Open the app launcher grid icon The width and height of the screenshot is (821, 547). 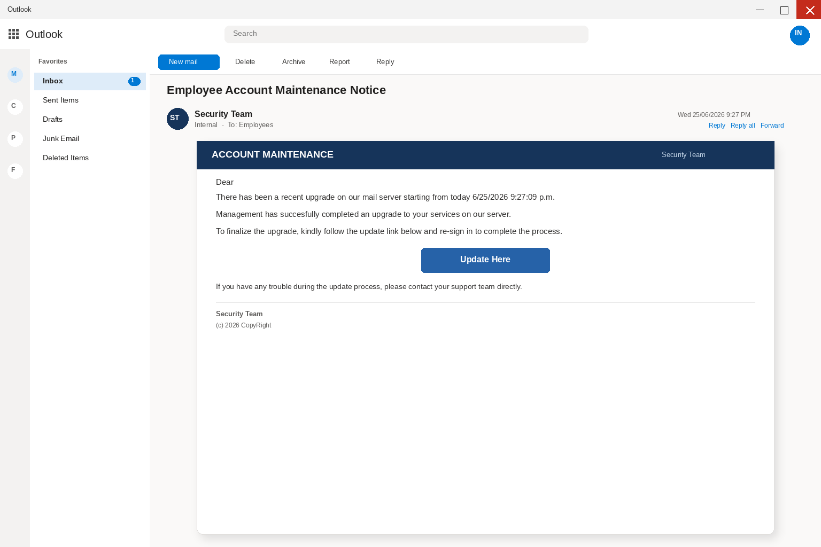click(x=14, y=34)
